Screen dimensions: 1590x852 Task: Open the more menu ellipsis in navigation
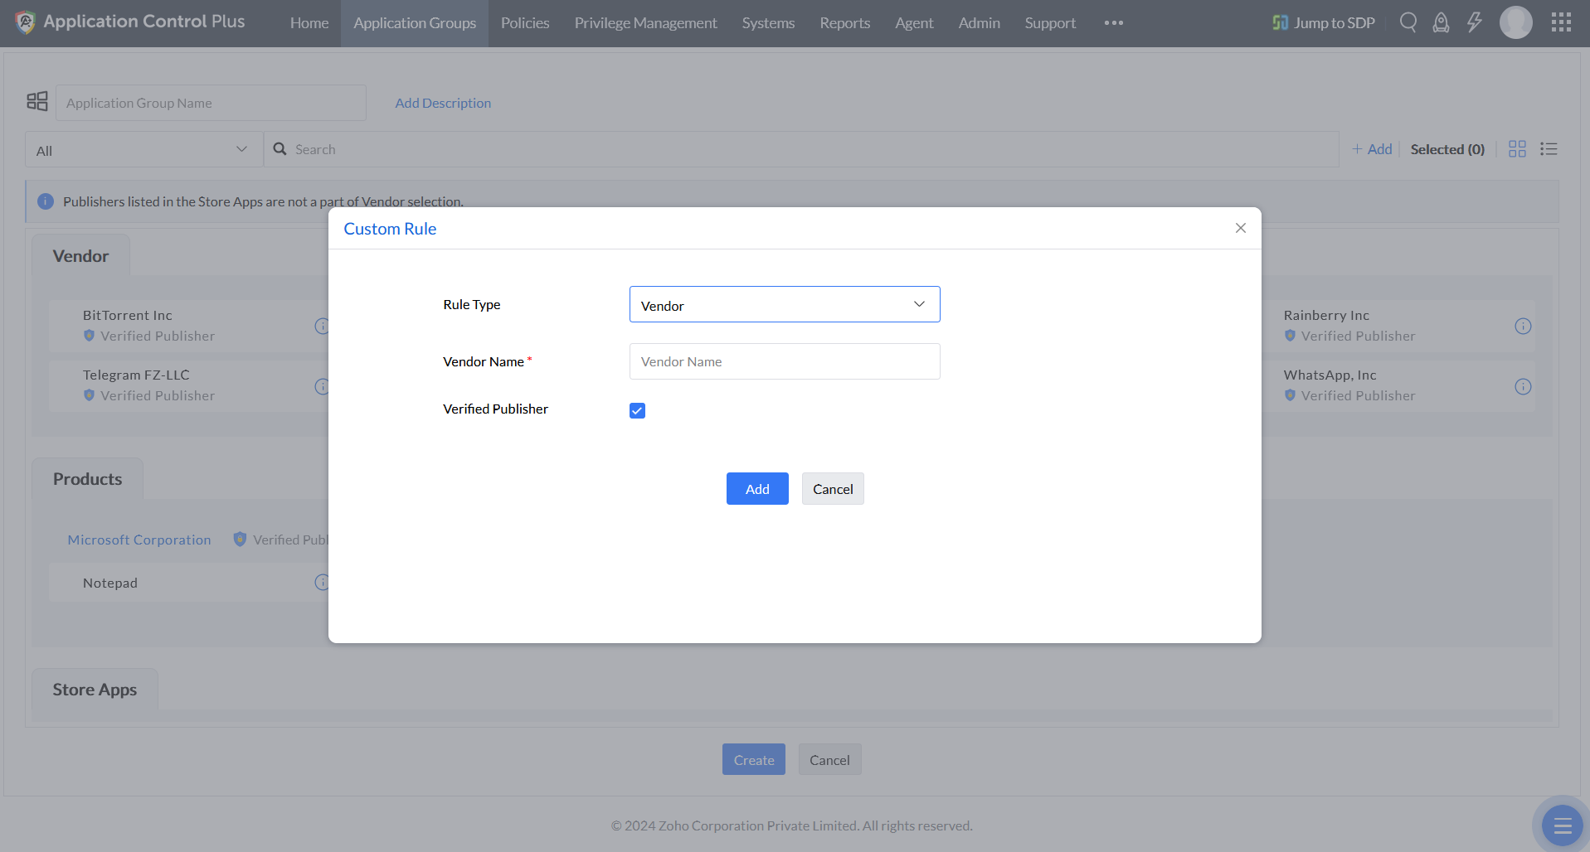click(1114, 22)
